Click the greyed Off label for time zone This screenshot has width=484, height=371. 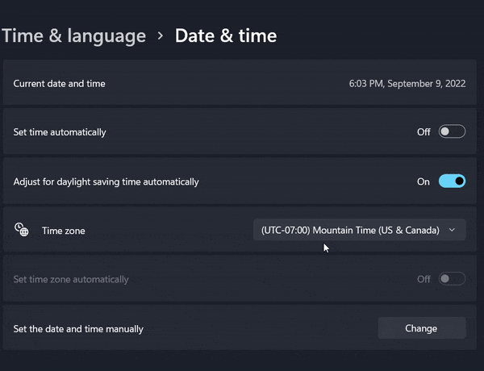tap(423, 279)
